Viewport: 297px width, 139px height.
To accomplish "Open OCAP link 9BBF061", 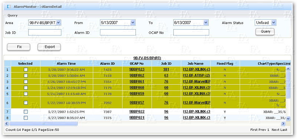I will point(137,81).
